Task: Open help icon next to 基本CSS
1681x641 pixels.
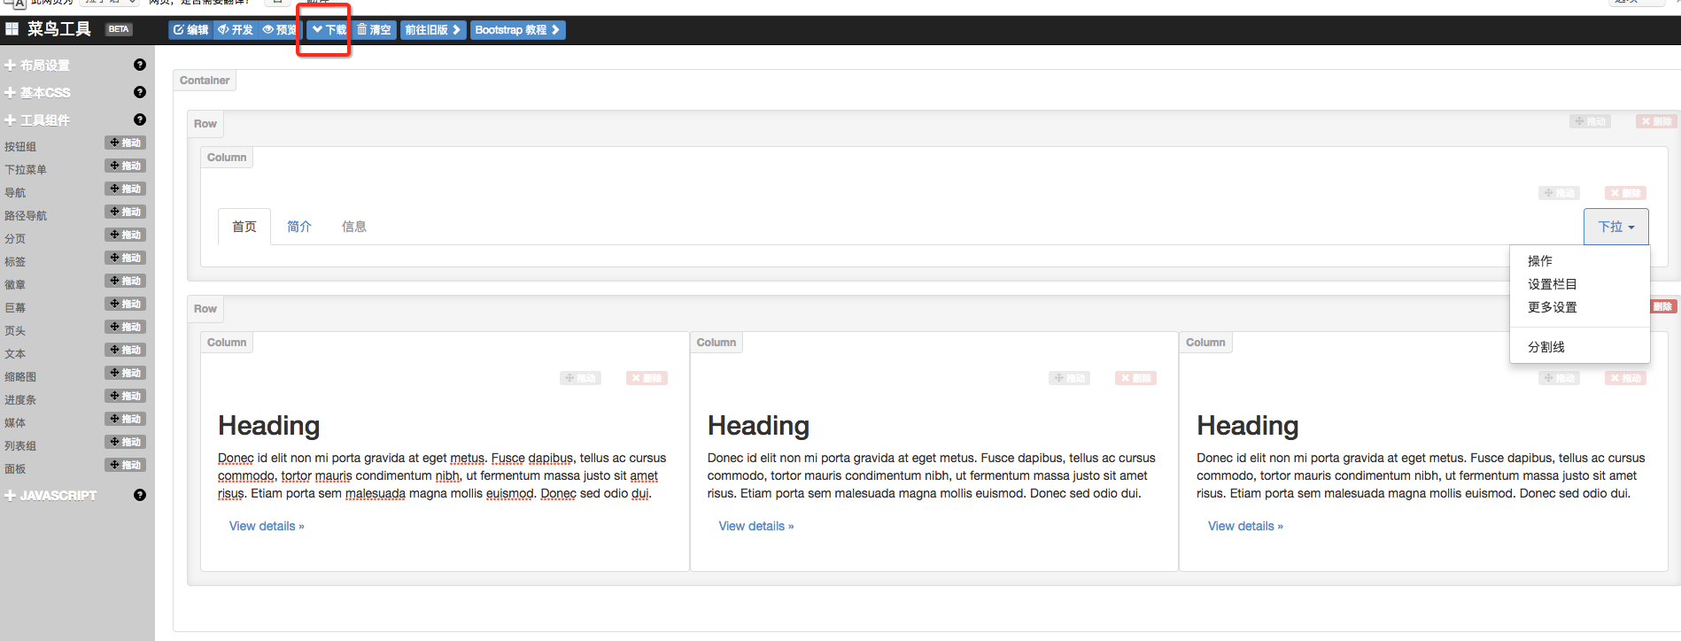Action: 139,92
